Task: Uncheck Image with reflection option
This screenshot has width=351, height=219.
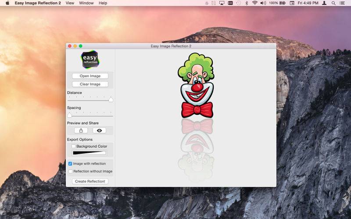Action: click(x=70, y=163)
